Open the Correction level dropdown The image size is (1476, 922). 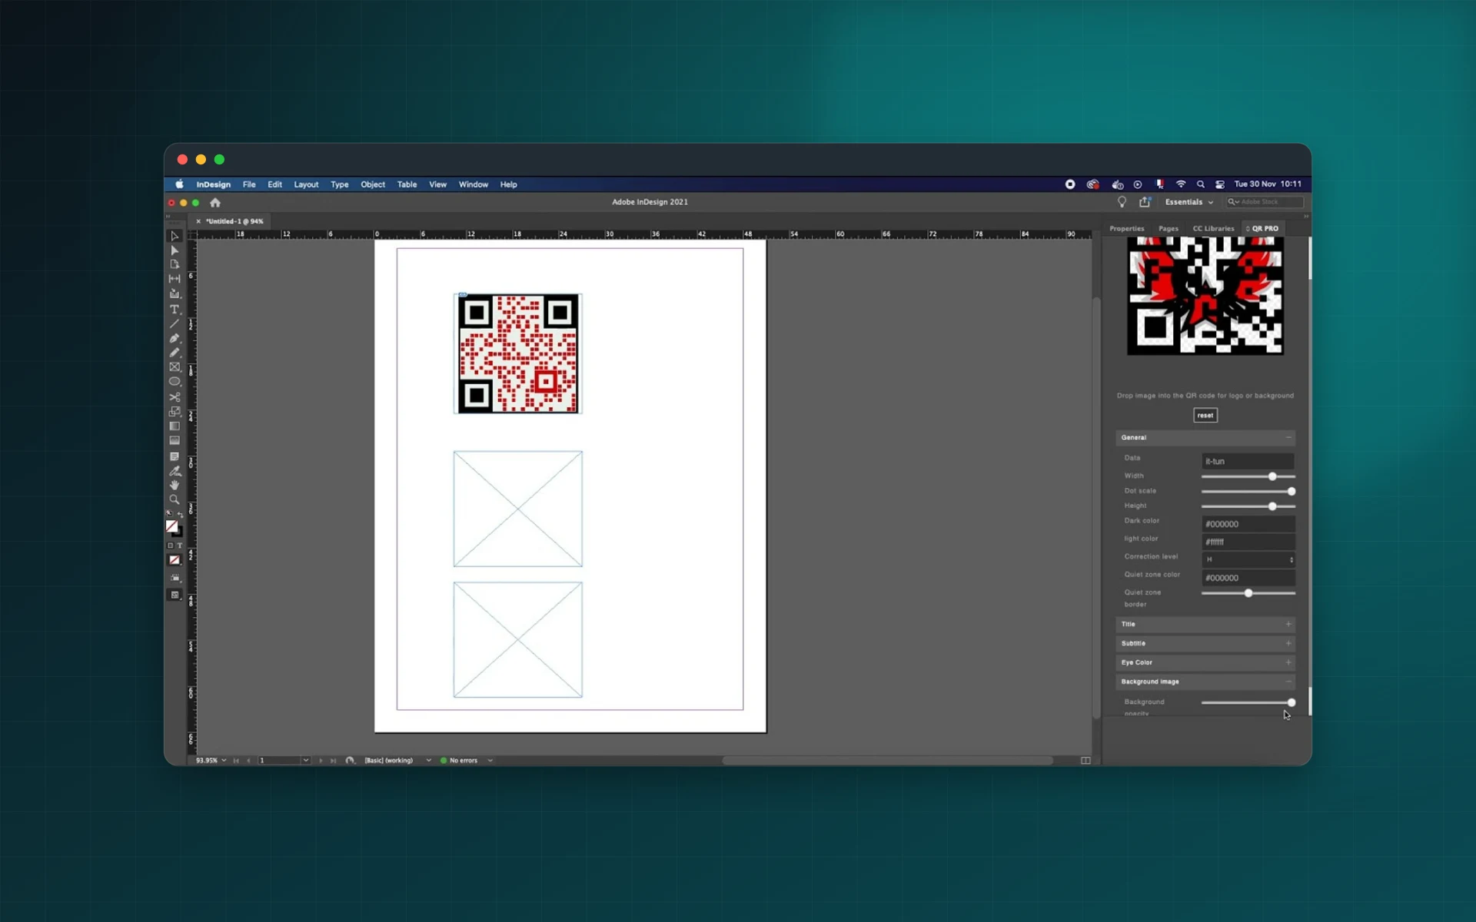(1248, 559)
